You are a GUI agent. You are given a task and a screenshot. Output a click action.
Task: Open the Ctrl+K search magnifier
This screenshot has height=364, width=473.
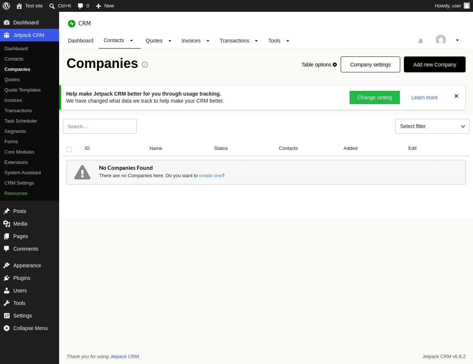pos(52,6)
